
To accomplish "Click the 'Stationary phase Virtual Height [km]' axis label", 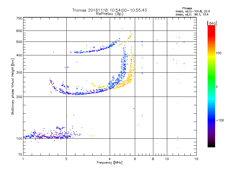I will [12, 87].
